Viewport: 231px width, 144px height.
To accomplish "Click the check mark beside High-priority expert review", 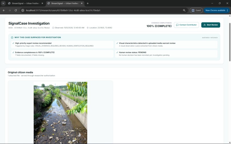I will [x=13, y=43].
